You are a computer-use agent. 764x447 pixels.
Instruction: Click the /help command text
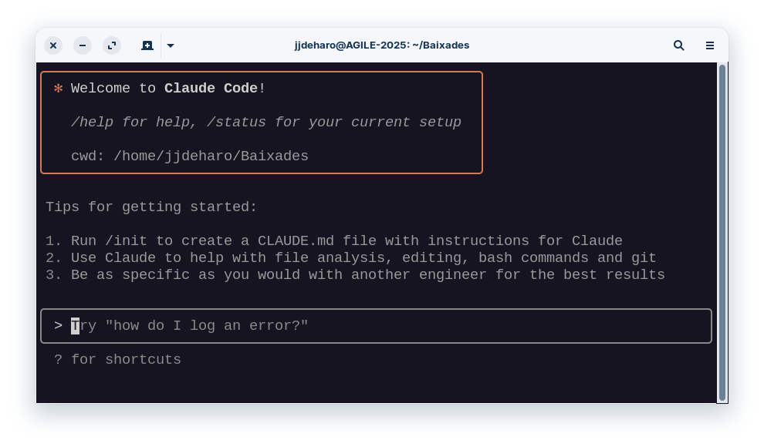[92, 122]
